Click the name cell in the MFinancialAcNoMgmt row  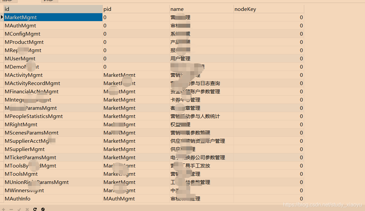coord(201,92)
